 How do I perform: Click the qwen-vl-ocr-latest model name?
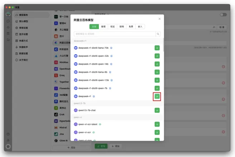(x=88, y=124)
